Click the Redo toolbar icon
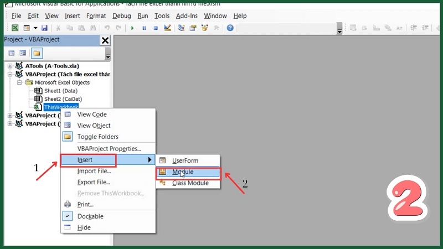Viewport: 443px width, 249px height. (x=119, y=28)
